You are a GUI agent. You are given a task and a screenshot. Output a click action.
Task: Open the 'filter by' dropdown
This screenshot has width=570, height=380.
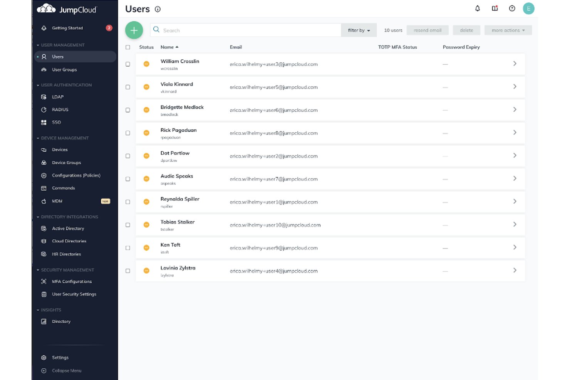pos(359,30)
